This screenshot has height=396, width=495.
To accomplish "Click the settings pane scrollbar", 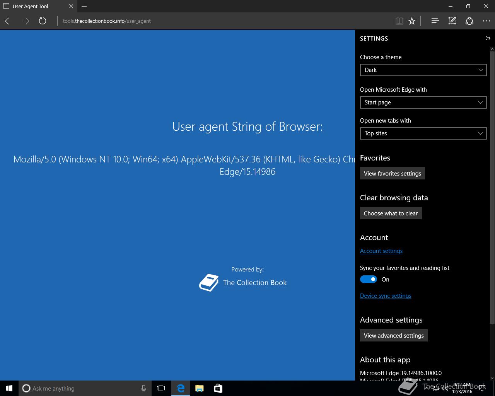I will 492,188.
